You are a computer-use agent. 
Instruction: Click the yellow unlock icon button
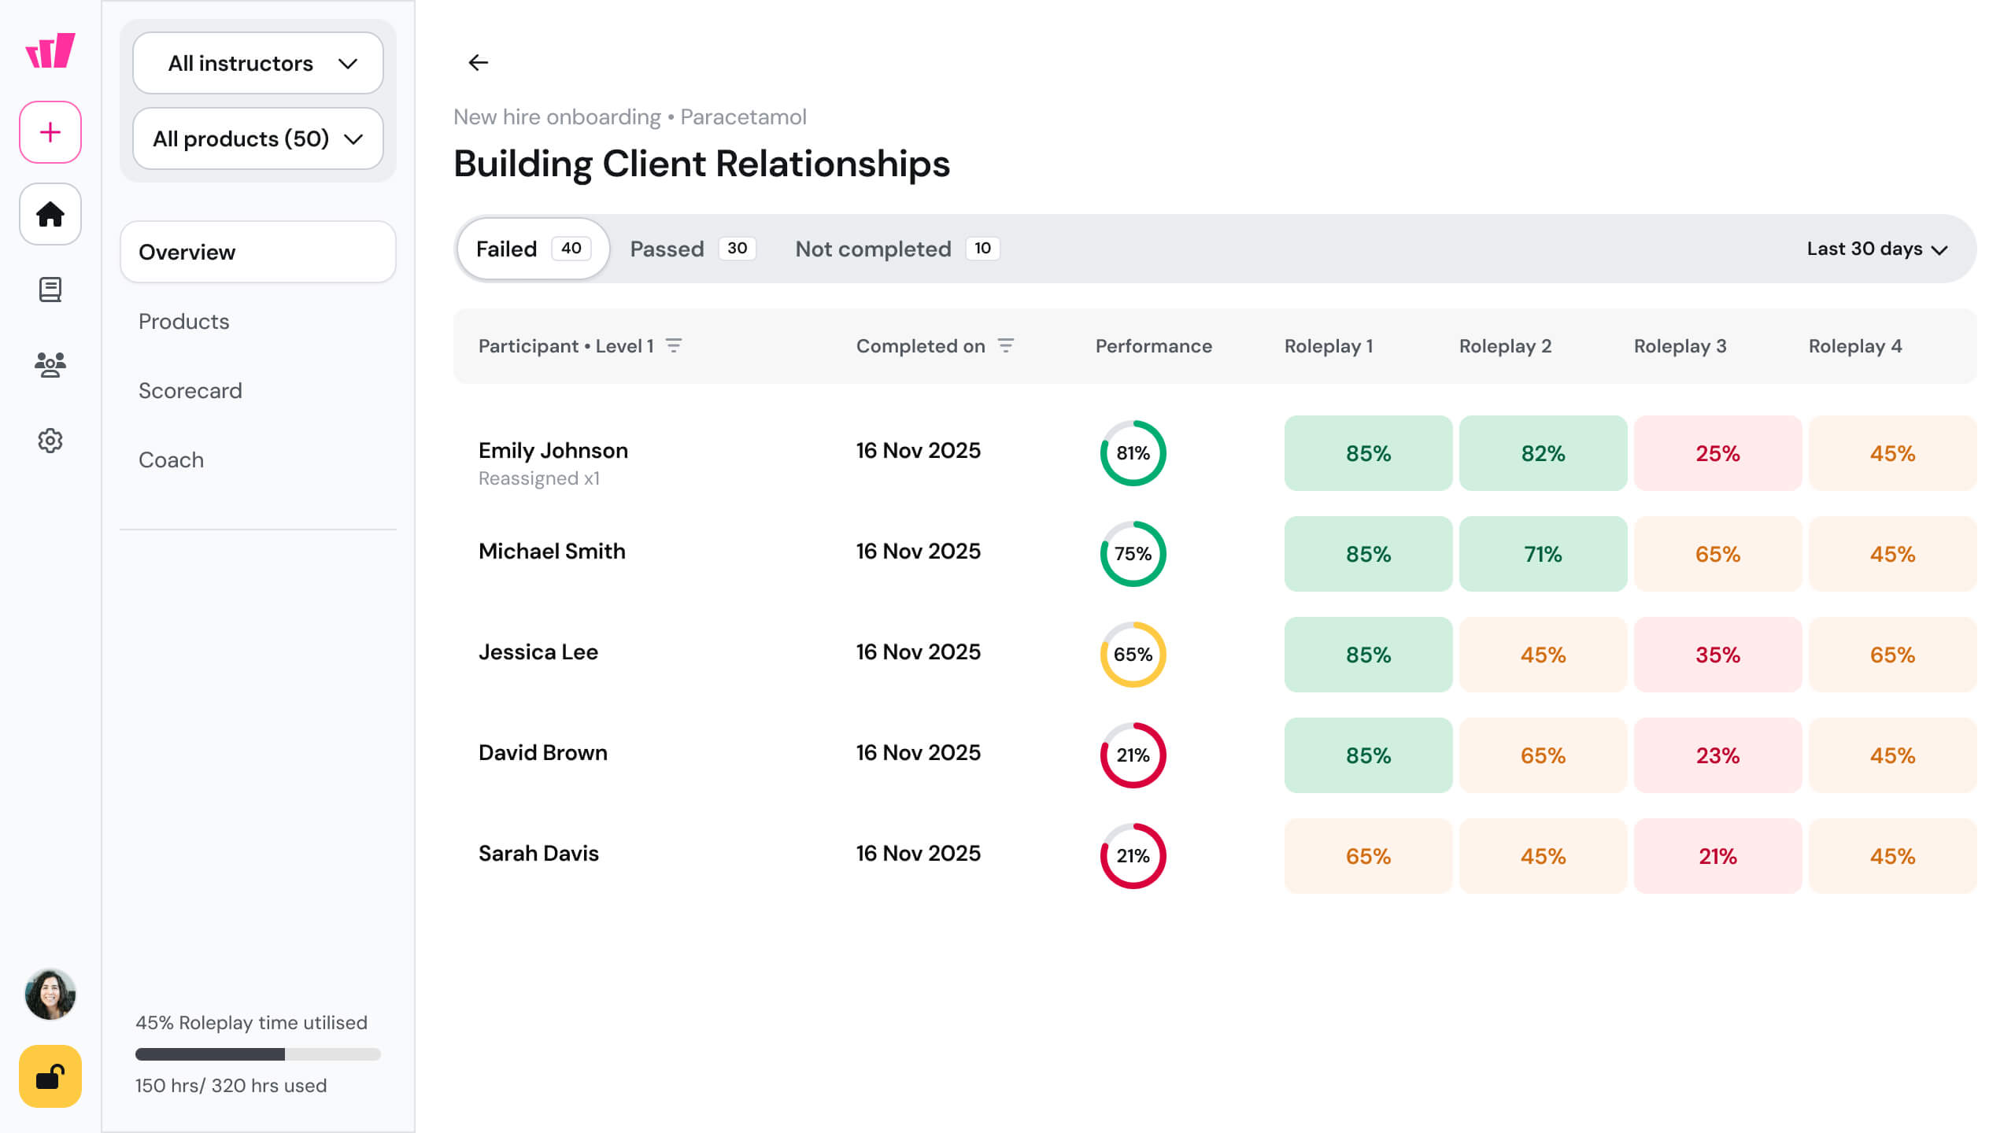(50, 1076)
